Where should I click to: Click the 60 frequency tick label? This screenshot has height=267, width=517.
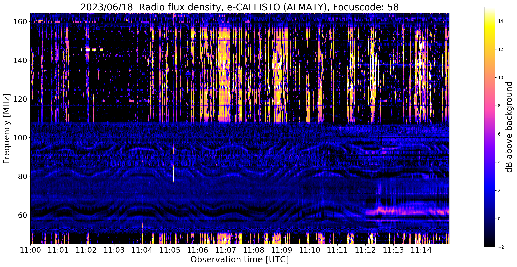23,215
